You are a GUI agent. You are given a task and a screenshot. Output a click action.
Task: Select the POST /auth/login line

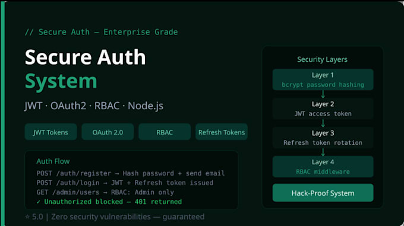pos(125,183)
